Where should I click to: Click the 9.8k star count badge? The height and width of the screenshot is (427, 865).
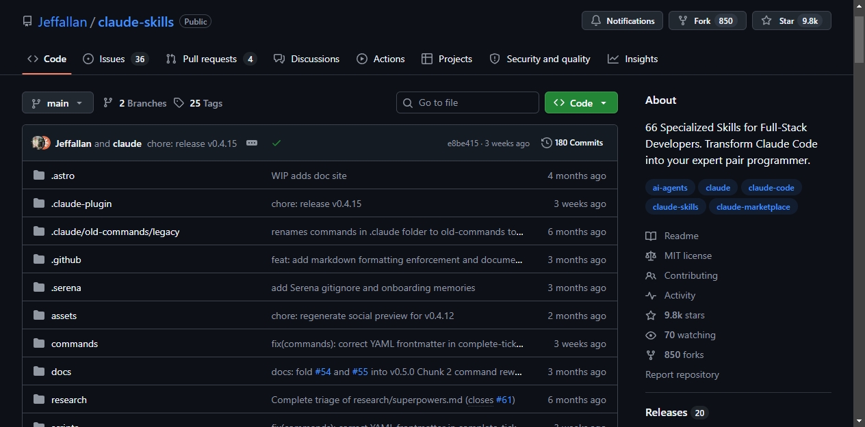[810, 21]
